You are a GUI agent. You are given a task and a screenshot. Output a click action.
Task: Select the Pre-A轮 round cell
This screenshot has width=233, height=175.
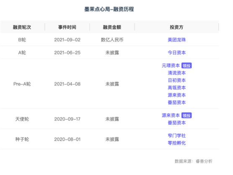tap(22, 84)
